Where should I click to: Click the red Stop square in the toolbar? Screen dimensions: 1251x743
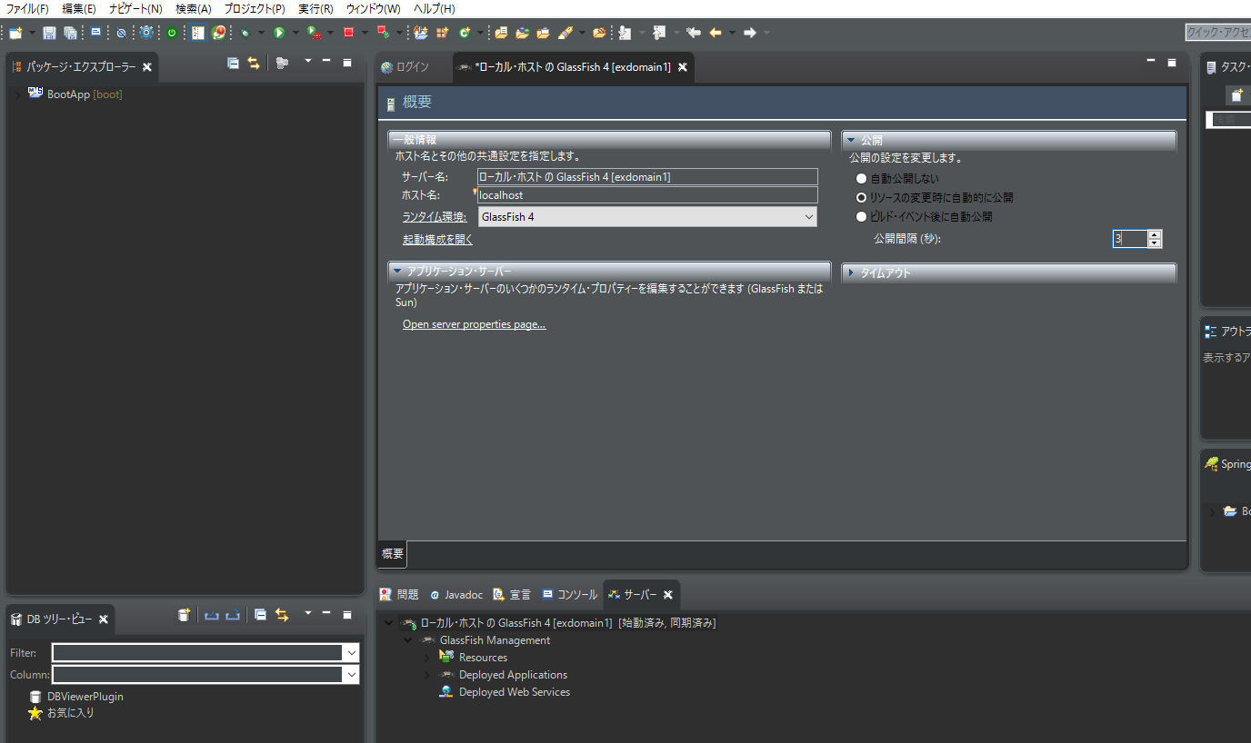(x=348, y=33)
